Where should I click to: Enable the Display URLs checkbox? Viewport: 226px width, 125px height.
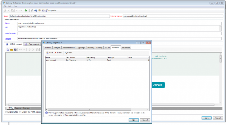point(7,112)
